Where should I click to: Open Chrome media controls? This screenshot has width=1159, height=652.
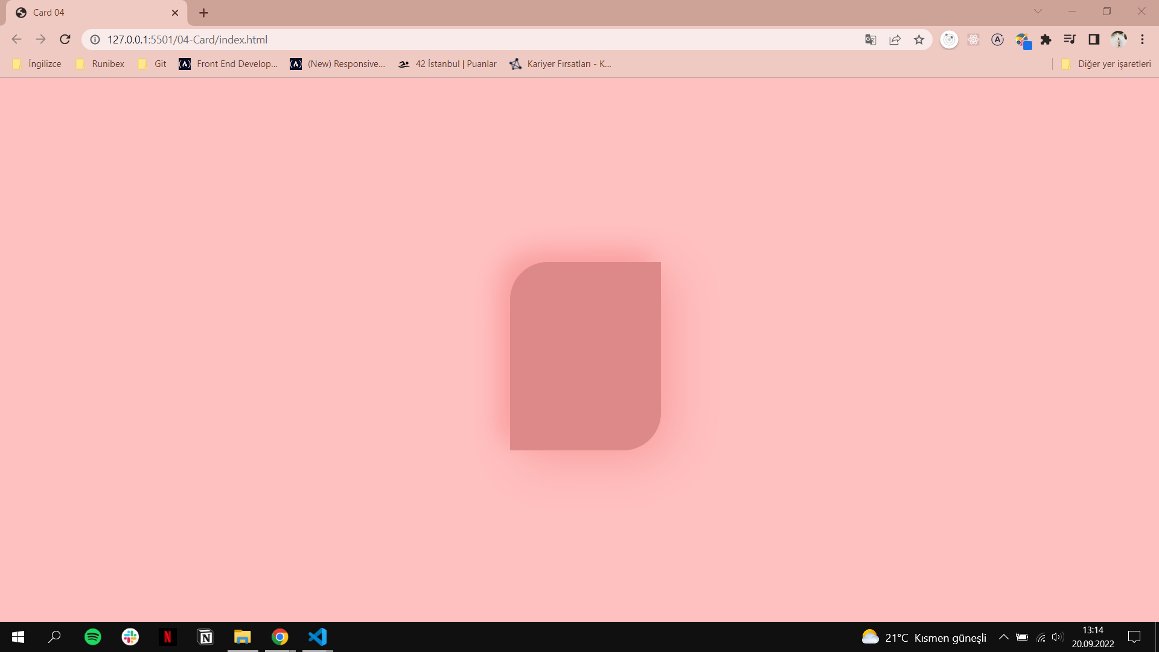pos(1070,39)
